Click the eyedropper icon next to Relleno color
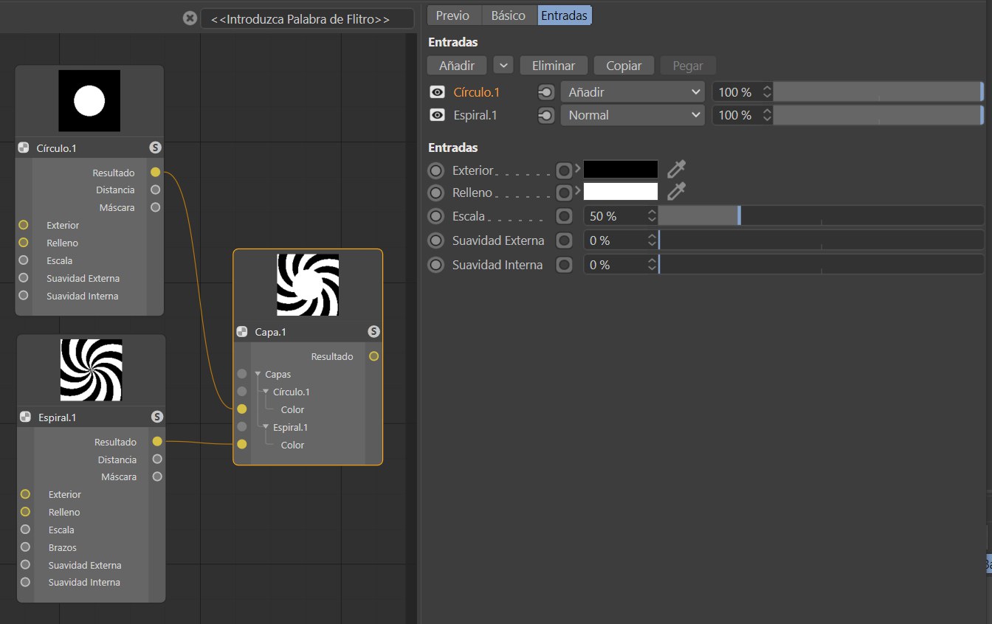The width and height of the screenshot is (992, 624). (x=675, y=192)
